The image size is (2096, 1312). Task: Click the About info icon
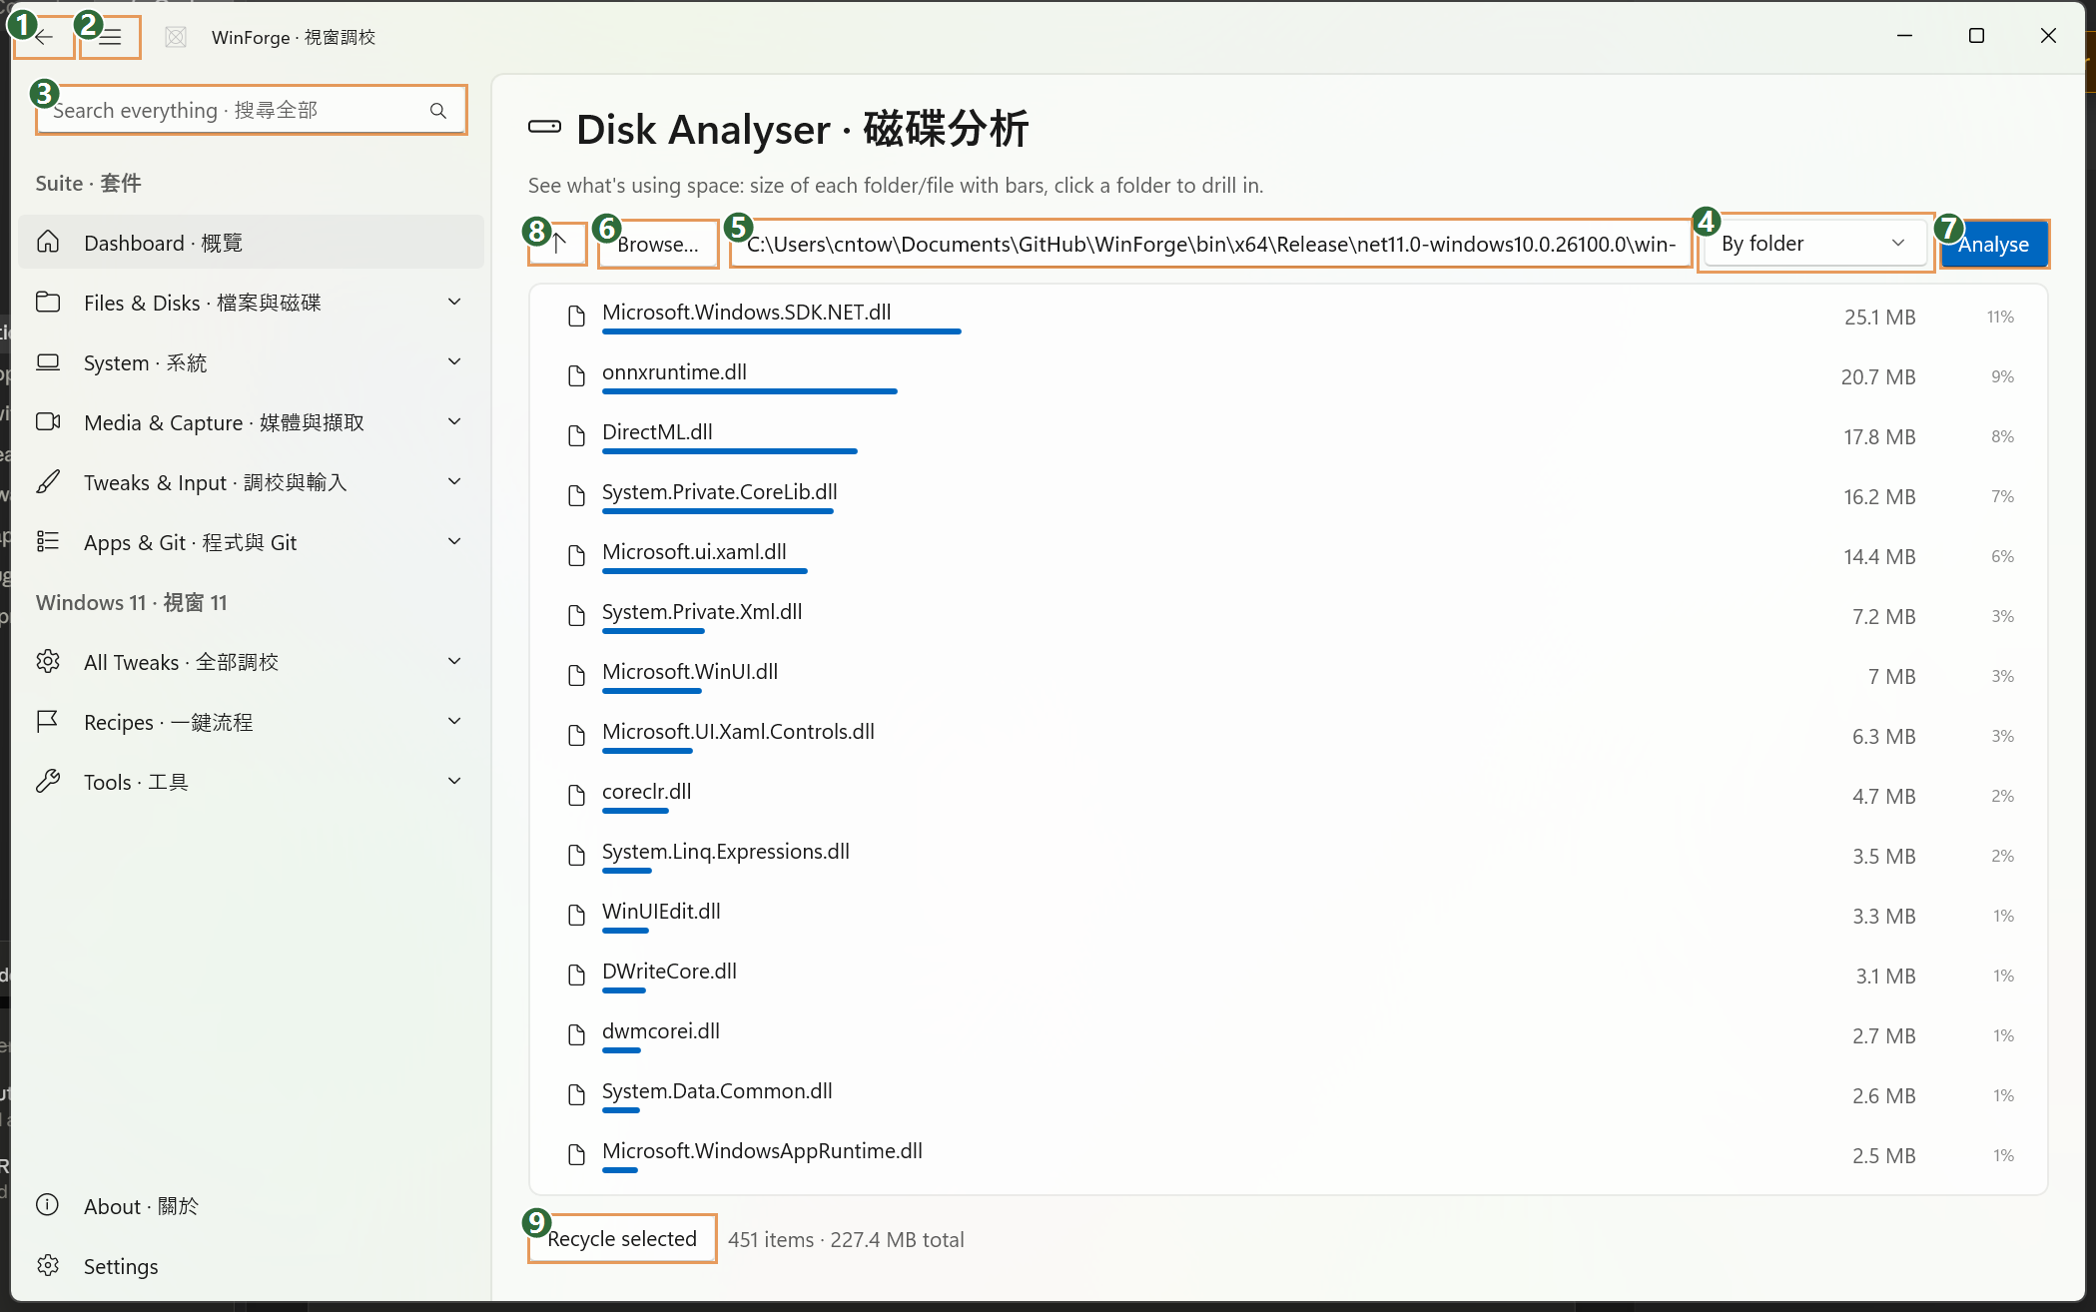tap(48, 1205)
